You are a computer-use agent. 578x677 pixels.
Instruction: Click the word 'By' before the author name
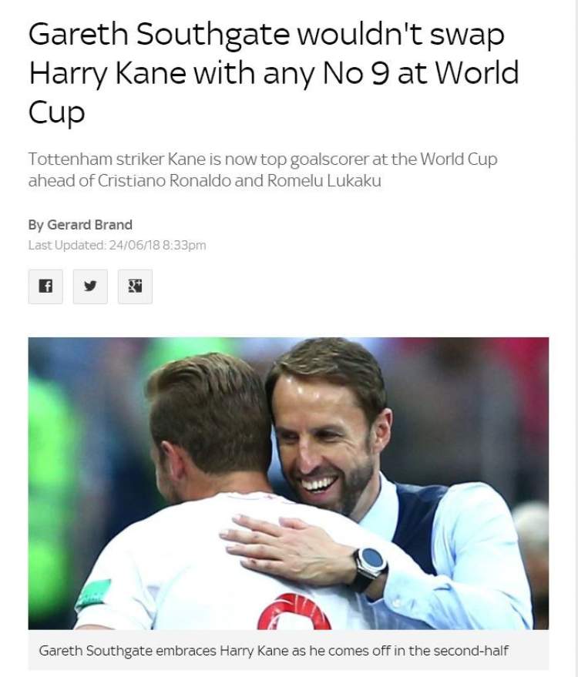point(36,225)
